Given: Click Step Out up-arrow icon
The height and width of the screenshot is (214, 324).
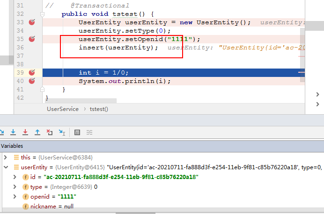Looking at the screenshot, I should 37,132.
